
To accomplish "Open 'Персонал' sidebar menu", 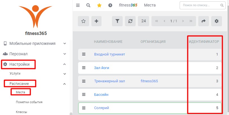I will [18, 54].
